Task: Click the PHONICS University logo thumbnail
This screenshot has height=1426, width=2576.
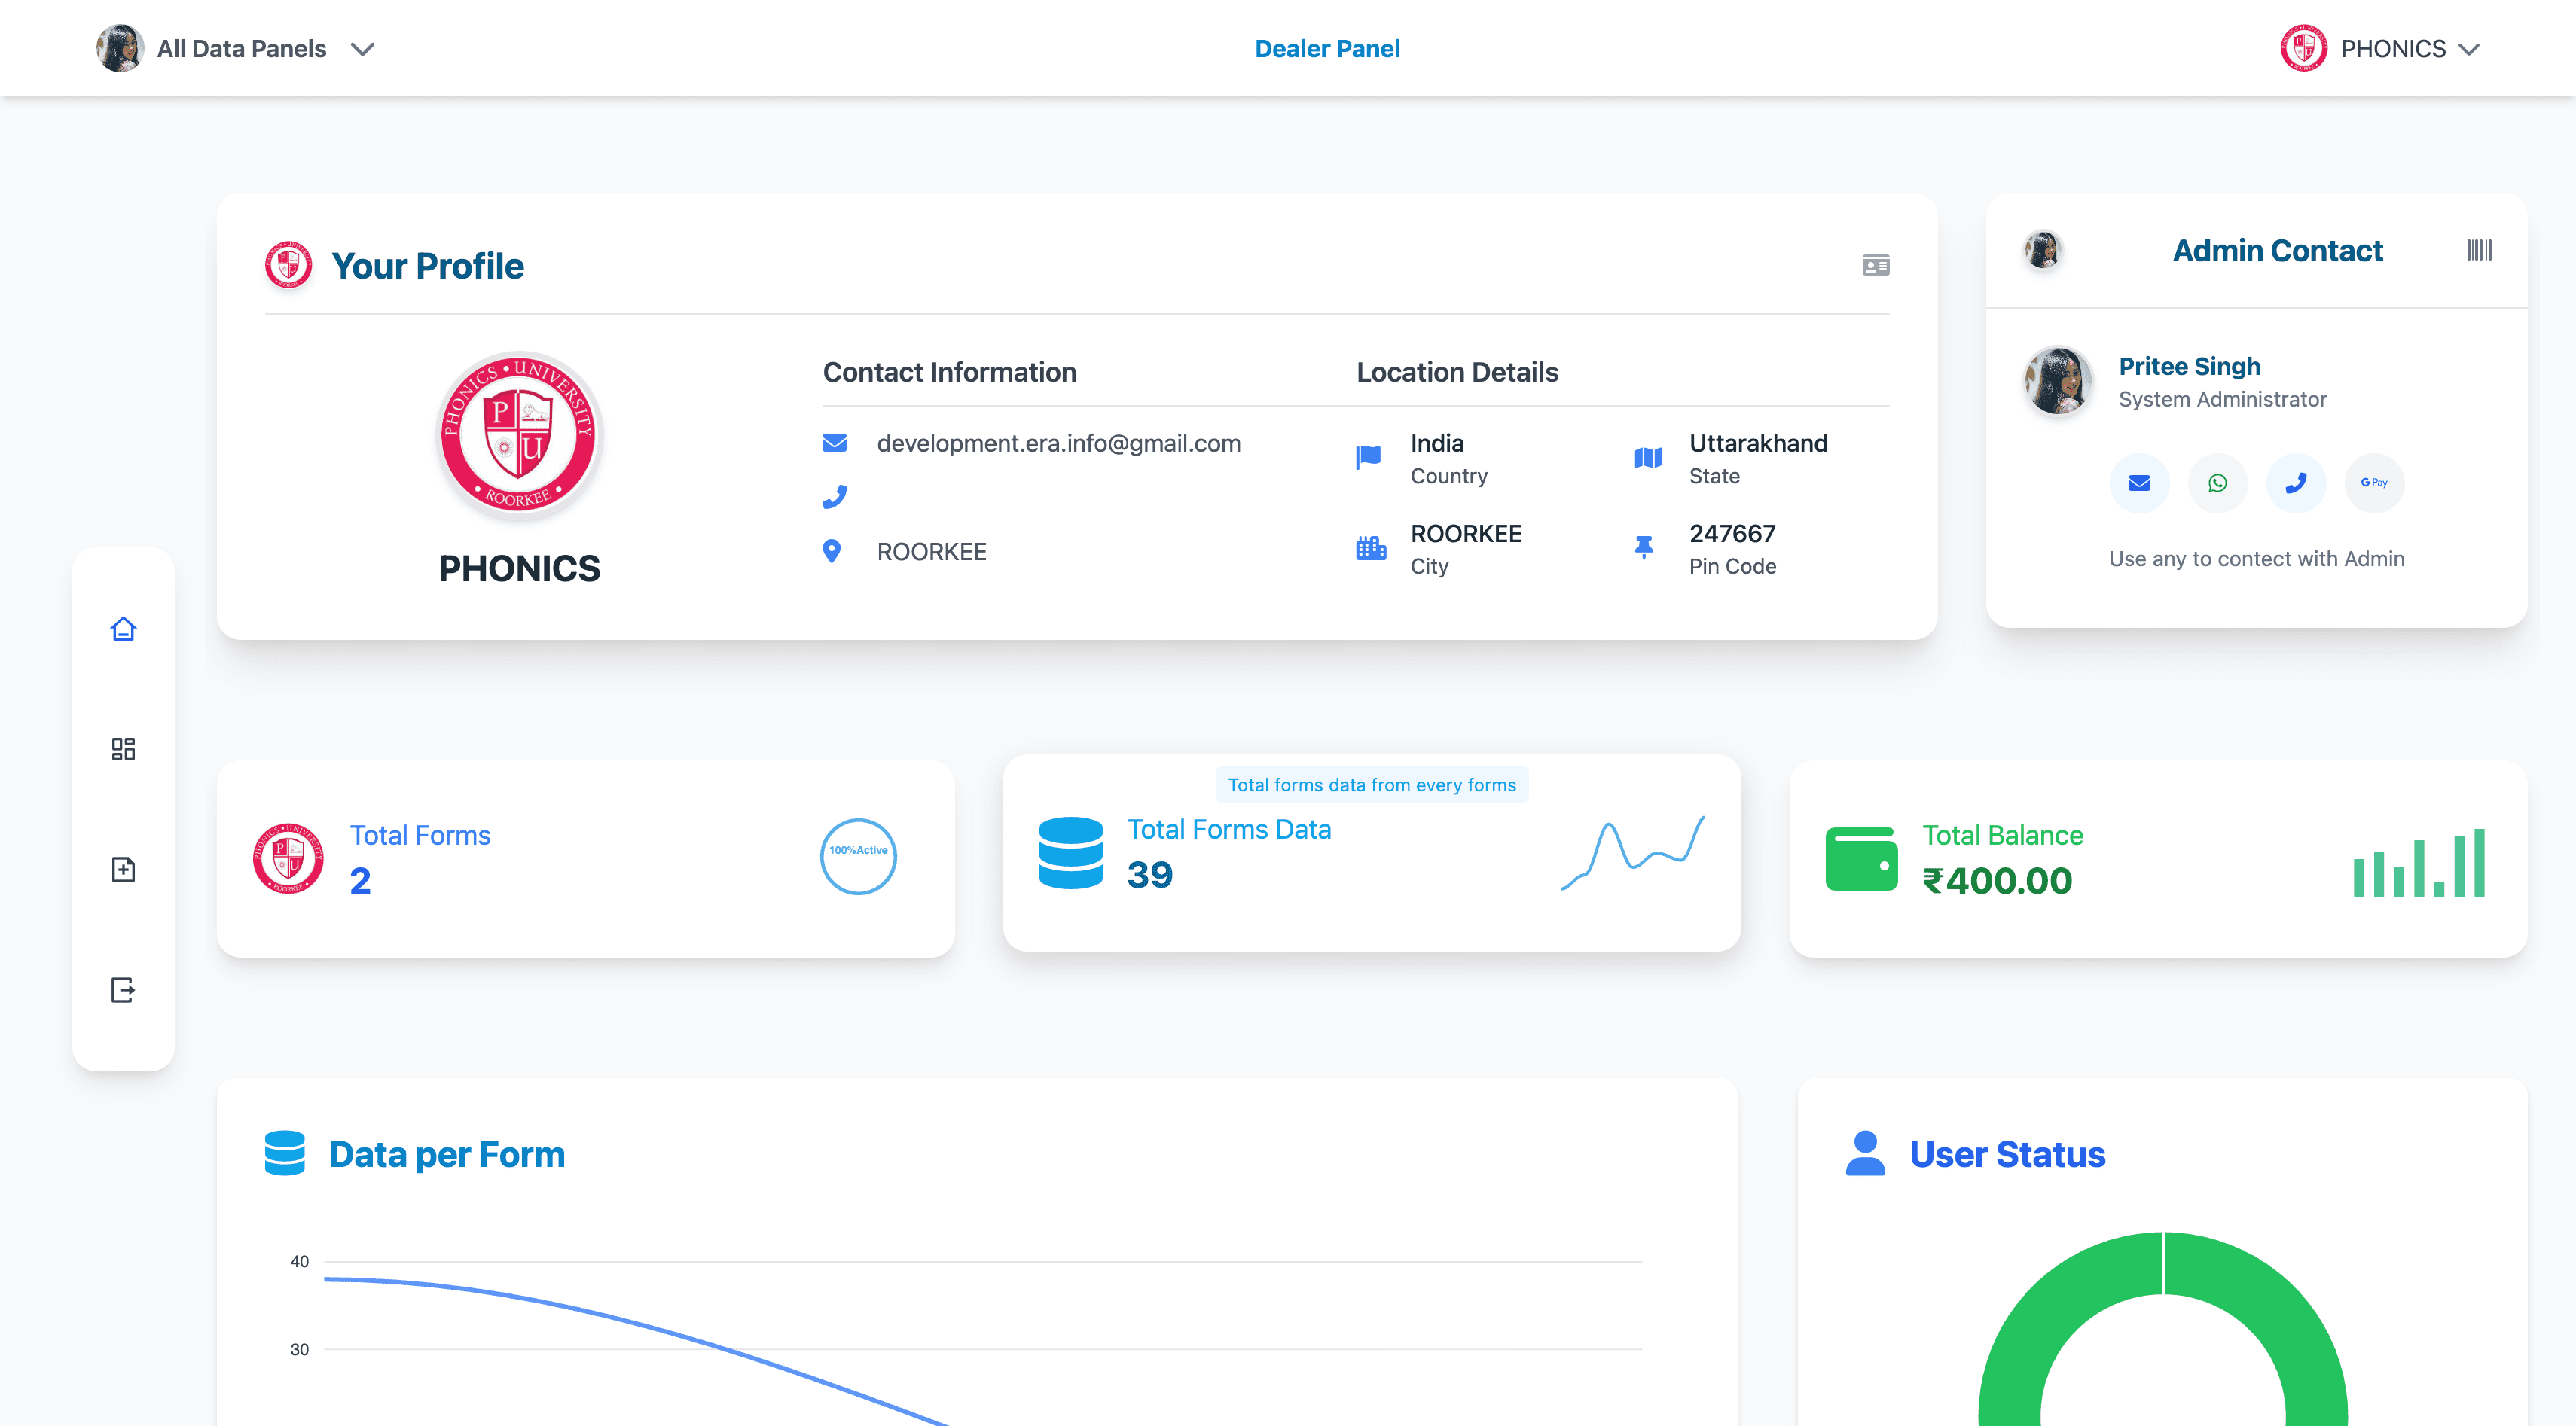Action: coord(519,436)
